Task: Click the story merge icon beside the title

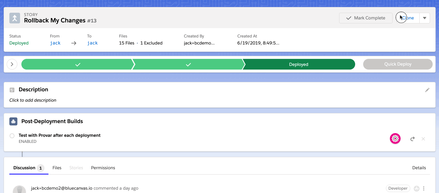Action: [15, 18]
